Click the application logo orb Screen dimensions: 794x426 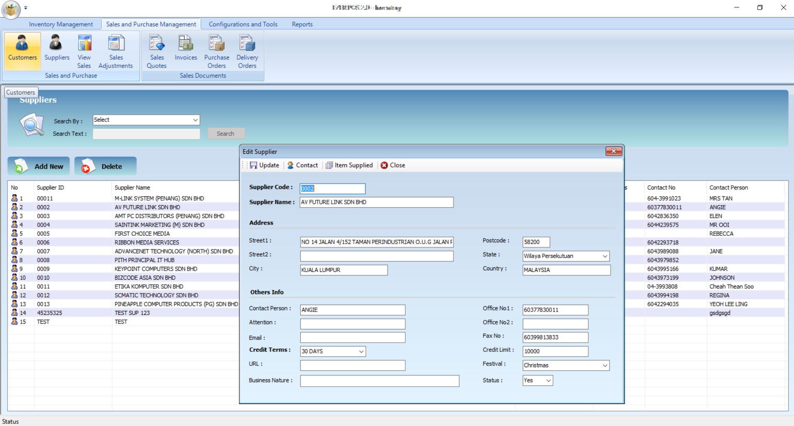11,9
